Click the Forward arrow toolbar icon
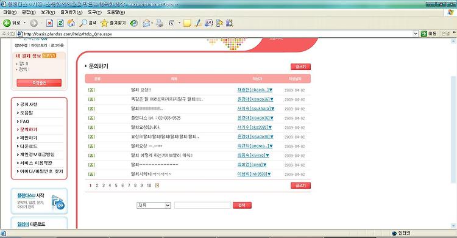 (x=34, y=23)
